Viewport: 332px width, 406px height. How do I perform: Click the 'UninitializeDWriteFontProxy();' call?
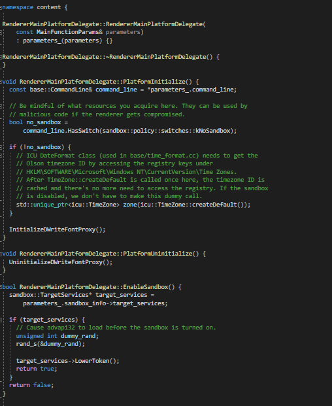61,262
